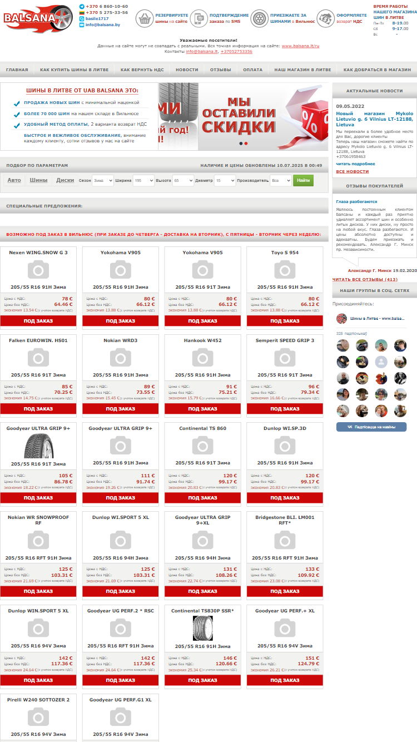Open КАК ДОБРАТЬСЯ В МАГАЗИН menu item
The height and width of the screenshot is (742, 417).
(x=377, y=70)
